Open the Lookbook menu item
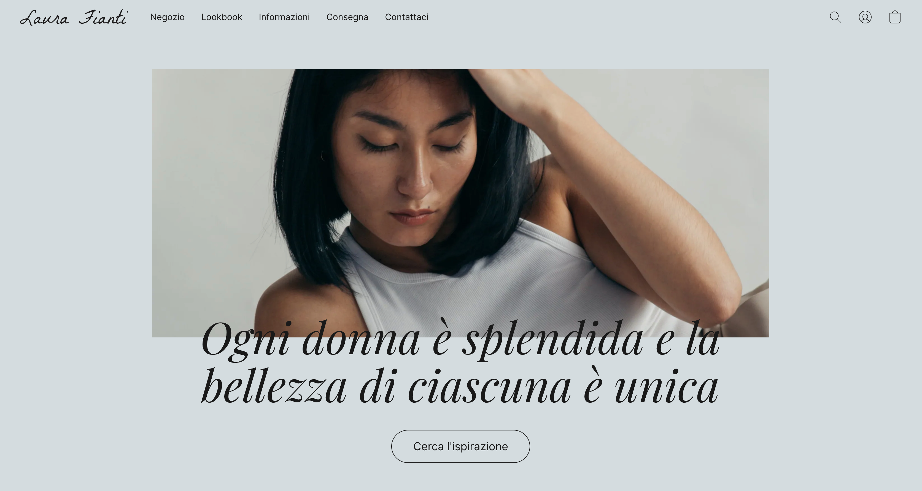 click(x=222, y=17)
